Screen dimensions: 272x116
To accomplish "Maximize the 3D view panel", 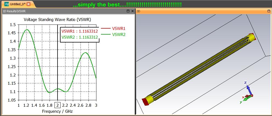I will click(x=269, y=11).
